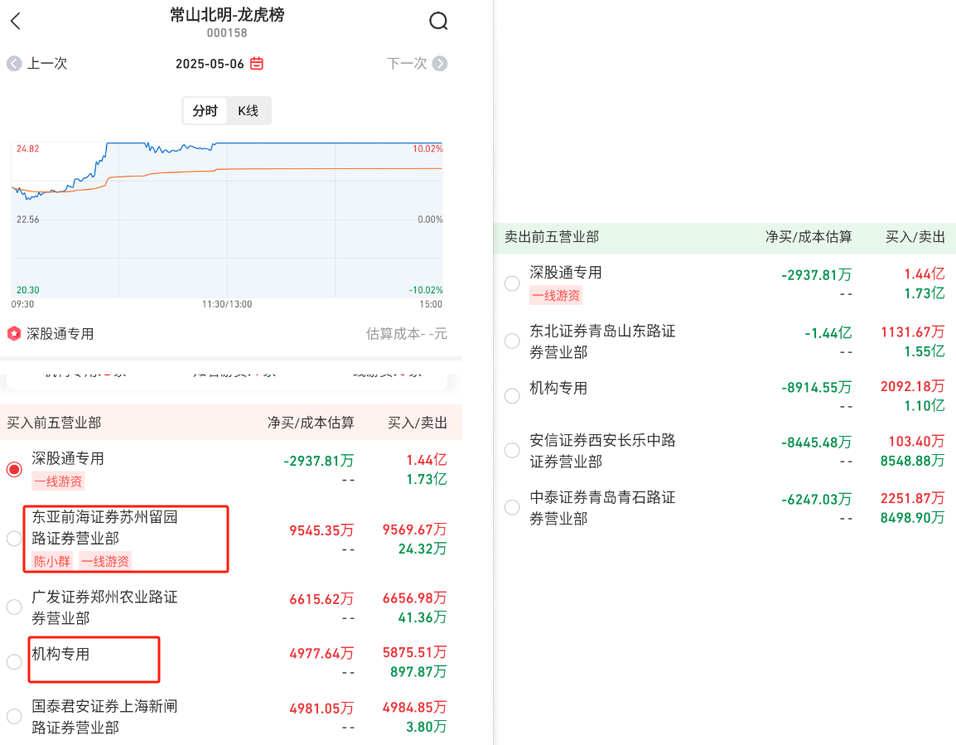Go to next record arrow icon

440,64
